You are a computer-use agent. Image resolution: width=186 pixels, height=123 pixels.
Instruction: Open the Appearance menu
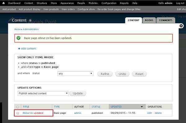pyautogui.click(x=67, y=3)
